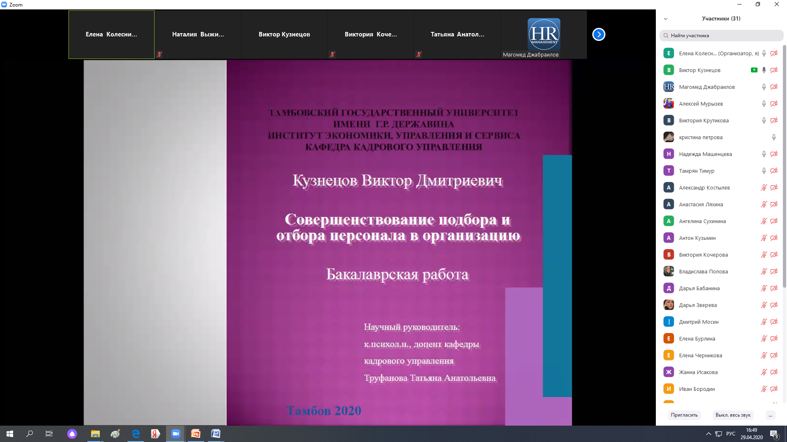The height and width of the screenshot is (442, 787).
Task: Open PowerPoint icon in taskbar
Action: point(196,434)
